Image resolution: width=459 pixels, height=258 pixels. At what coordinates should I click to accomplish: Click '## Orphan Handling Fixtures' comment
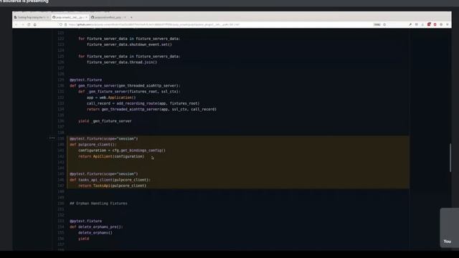point(98,204)
